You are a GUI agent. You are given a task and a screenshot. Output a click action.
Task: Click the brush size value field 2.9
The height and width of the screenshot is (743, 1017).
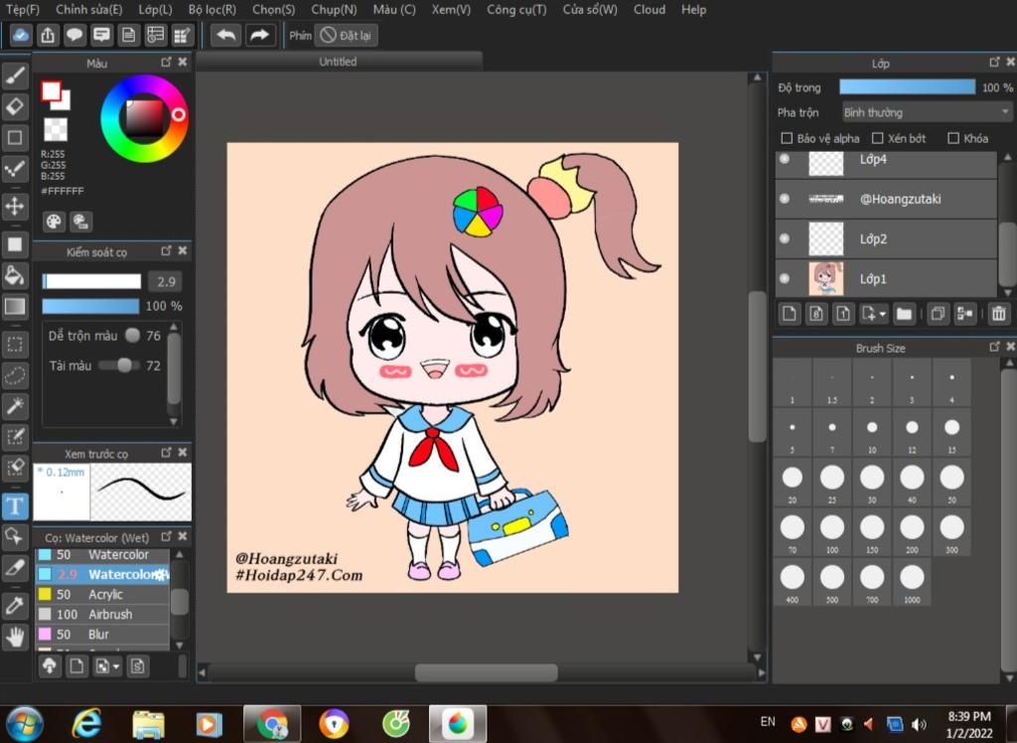coord(165,282)
